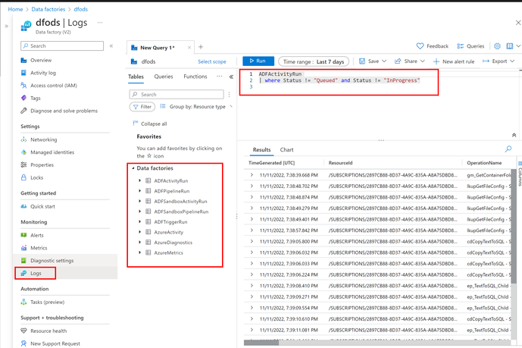The width and height of the screenshot is (522, 348).
Task: Switch to the Tables tab
Action: point(136,77)
